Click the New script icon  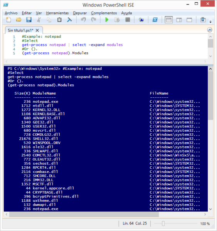8,20
